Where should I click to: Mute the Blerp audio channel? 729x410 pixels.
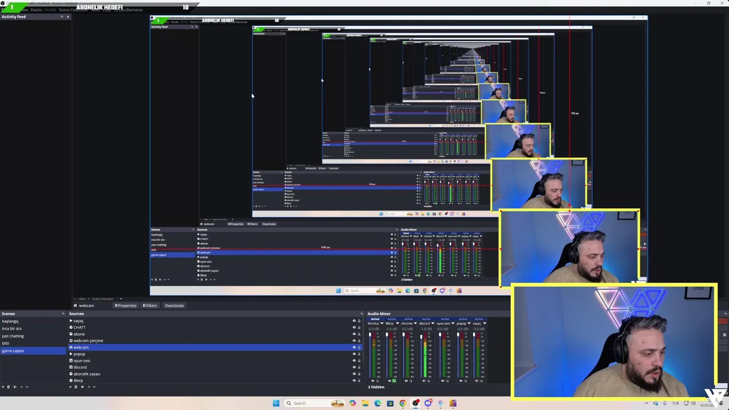click(x=390, y=381)
